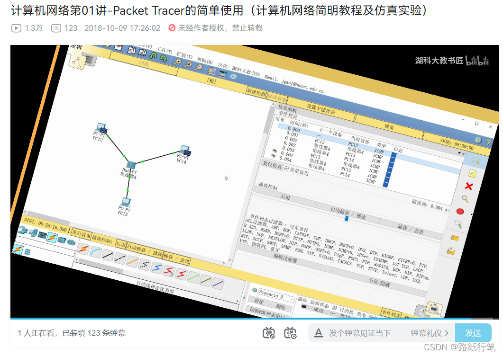Click the blue 发送 button
The image size is (503, 356).
click(473, 333)
